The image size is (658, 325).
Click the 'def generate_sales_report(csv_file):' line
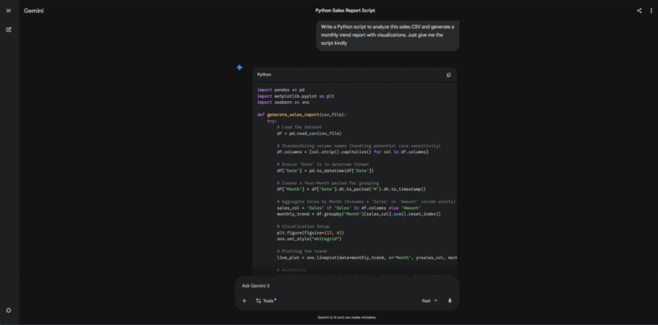pos(302,114)
